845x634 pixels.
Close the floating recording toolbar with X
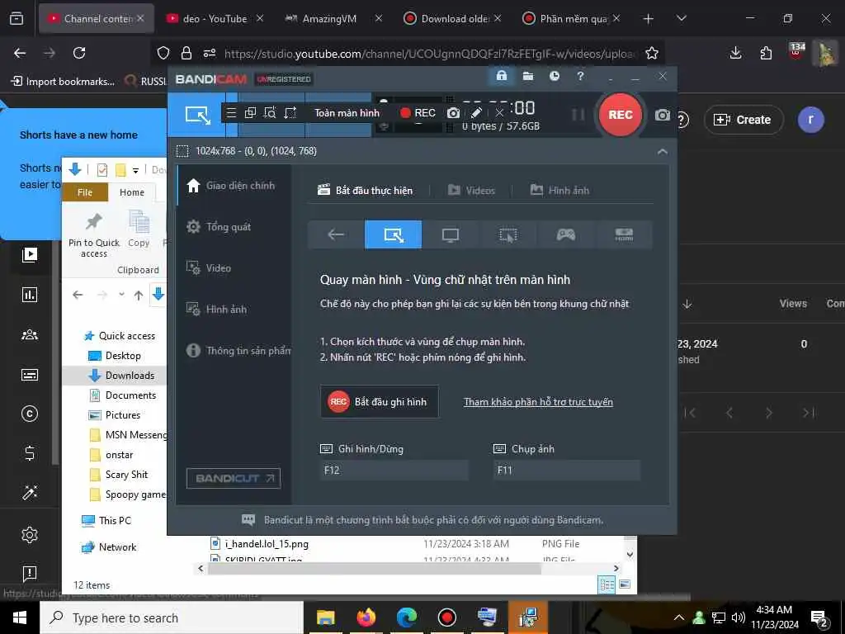(x=499, y=112)
